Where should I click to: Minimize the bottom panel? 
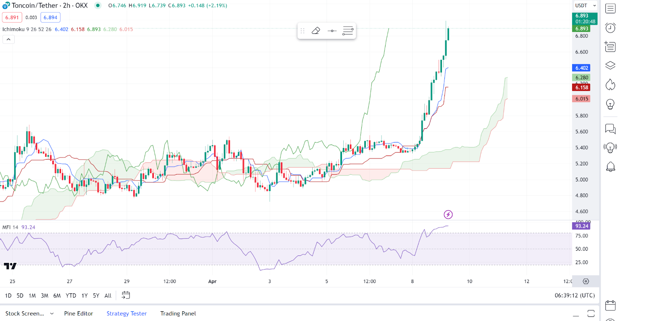click(x=576, y=315)
